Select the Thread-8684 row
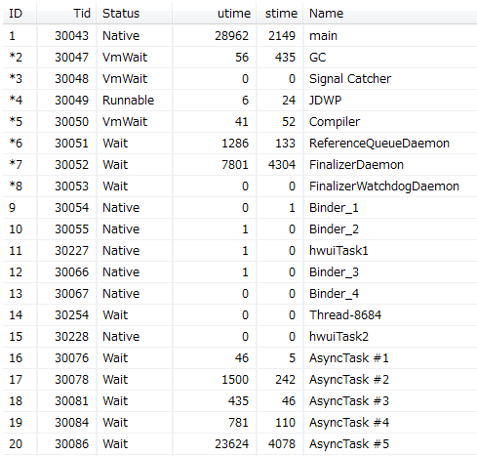 point(240,314)
